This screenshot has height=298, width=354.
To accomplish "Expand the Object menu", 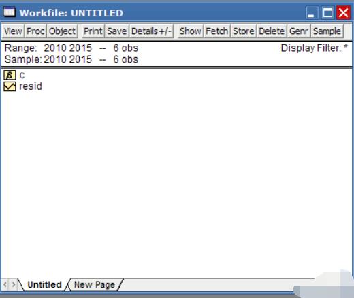I will [x=62, y=31].
